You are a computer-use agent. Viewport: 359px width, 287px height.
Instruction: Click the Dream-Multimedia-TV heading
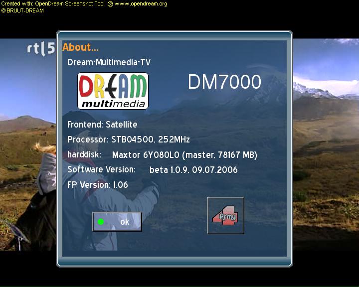(109, 62)
